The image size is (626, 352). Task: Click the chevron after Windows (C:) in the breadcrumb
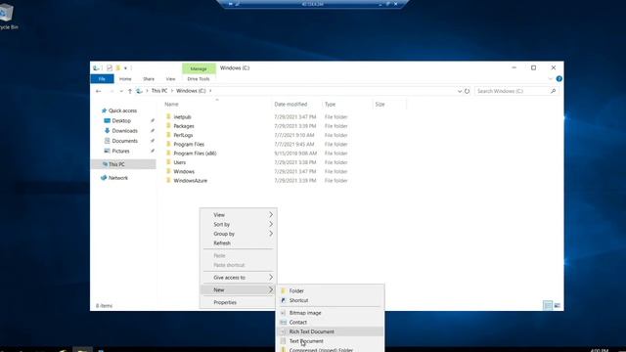click(210, 91)
